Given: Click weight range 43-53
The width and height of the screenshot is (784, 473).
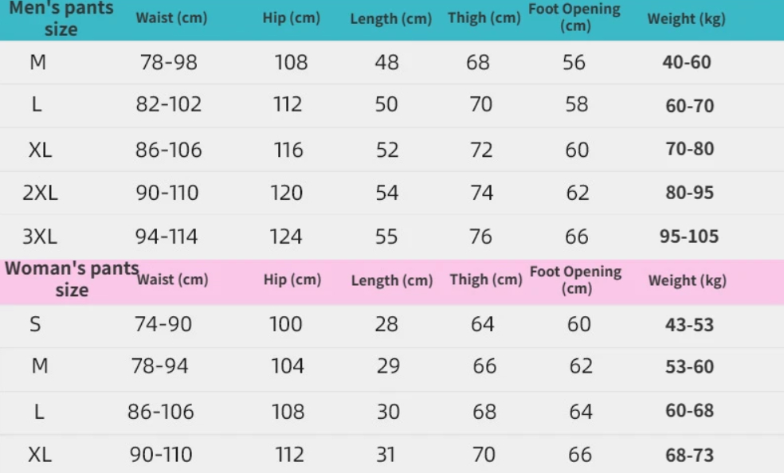Looking at the screenshot, I should coord(689,325).
